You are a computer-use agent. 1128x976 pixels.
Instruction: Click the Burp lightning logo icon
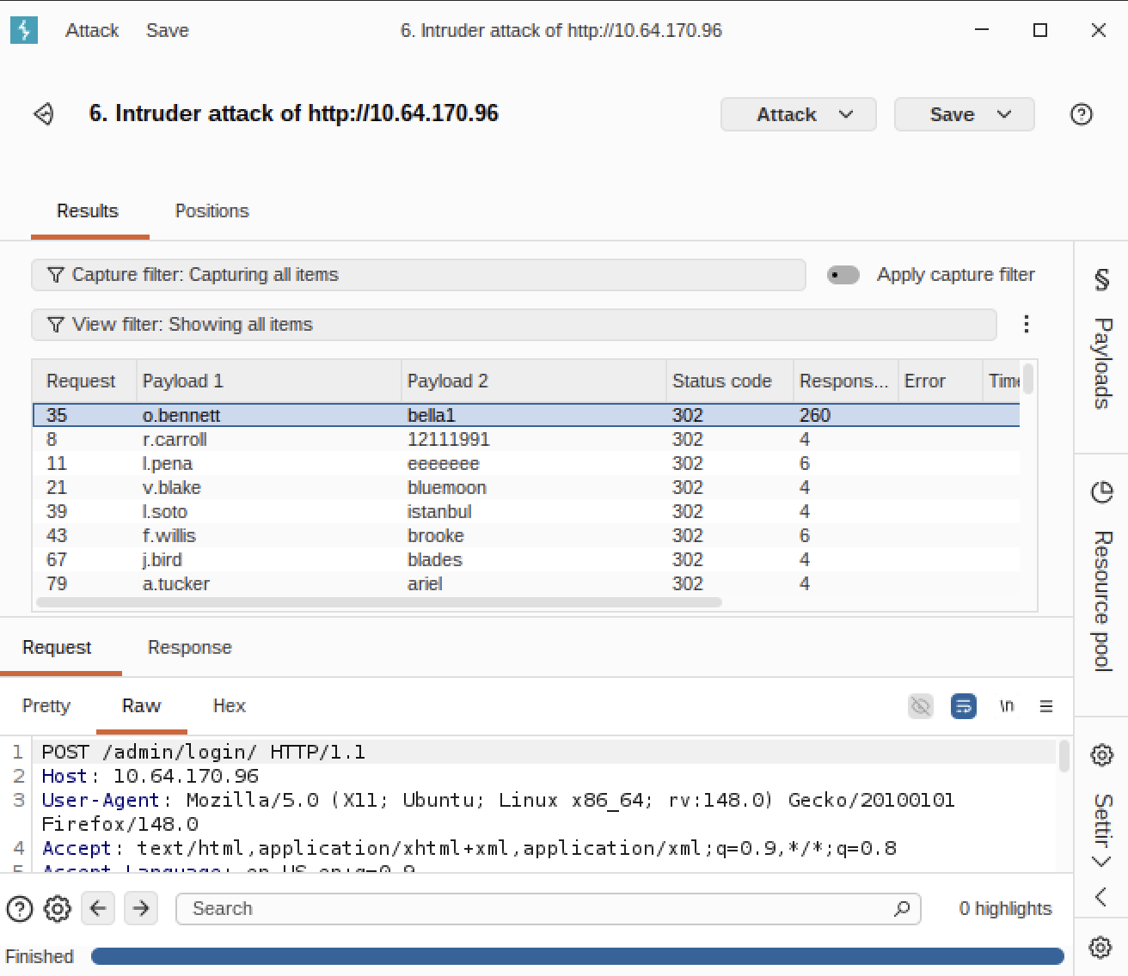pos(24,30)
